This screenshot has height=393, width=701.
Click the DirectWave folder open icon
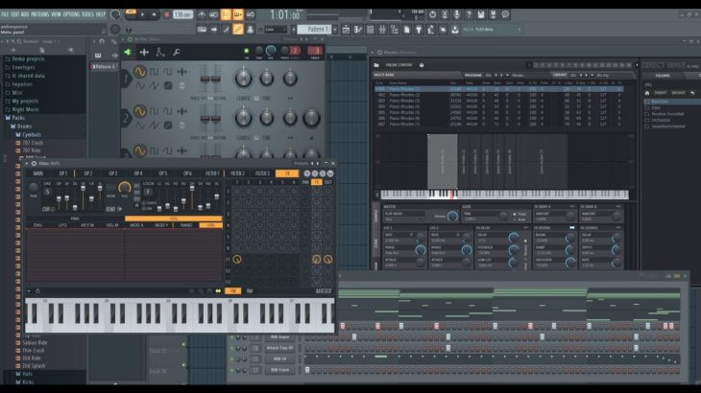coord(376,65)
